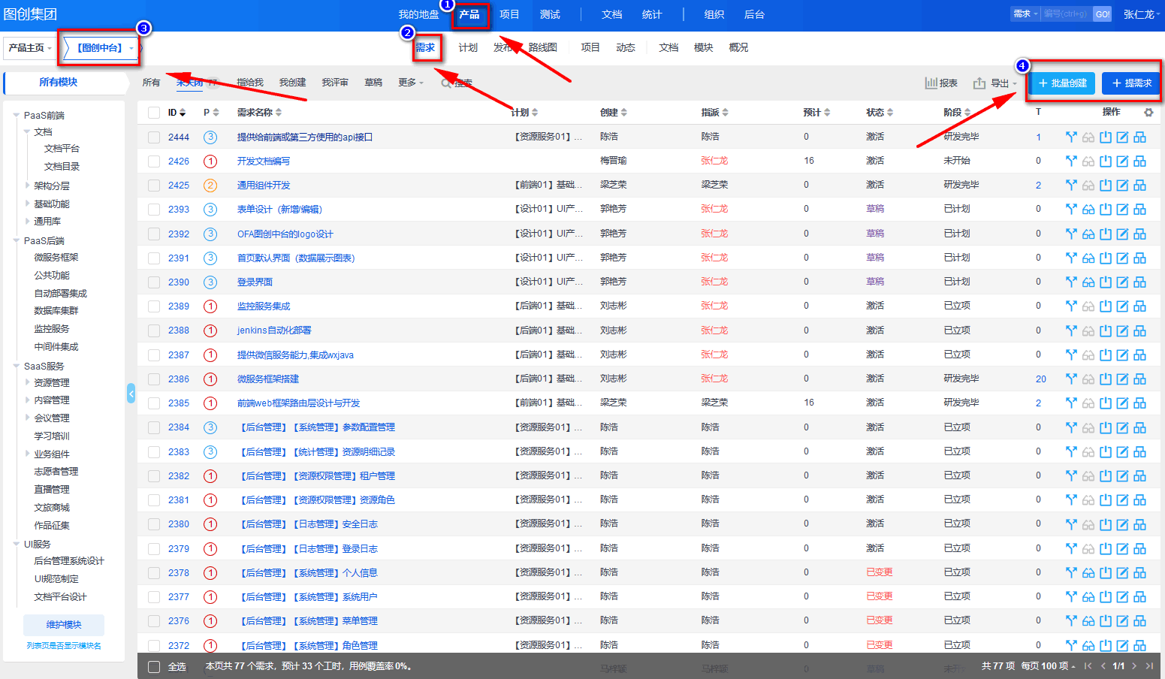Tick the checkbox for story 2444
Image resolution: width=1165 pixels, height=679 pixels.
pos(154,137)
